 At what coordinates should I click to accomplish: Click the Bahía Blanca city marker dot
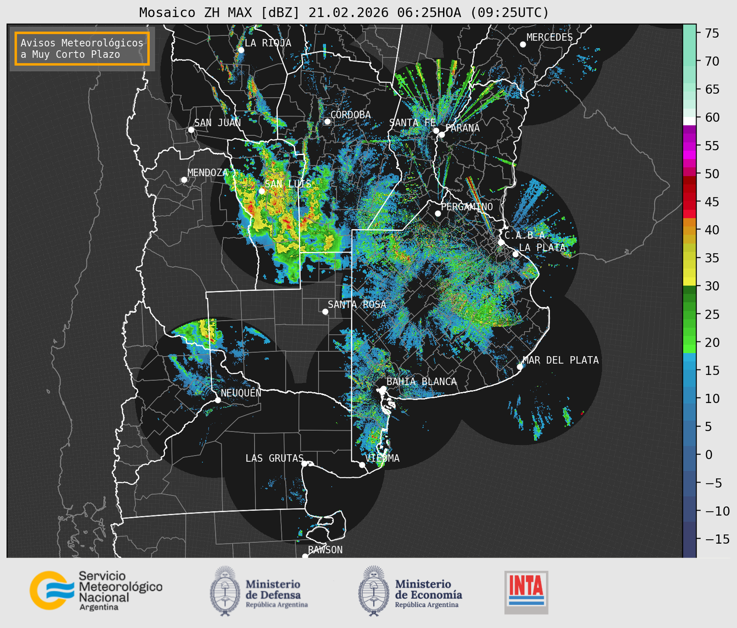click(383, 389)
